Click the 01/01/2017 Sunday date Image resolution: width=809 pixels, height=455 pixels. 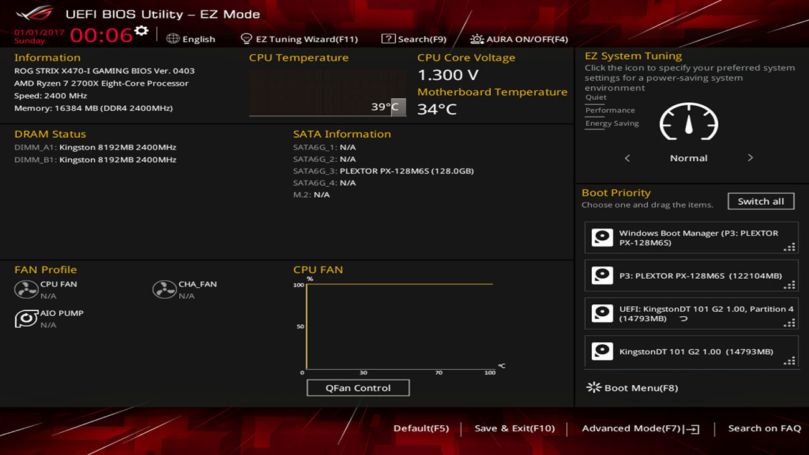(38, 36)
